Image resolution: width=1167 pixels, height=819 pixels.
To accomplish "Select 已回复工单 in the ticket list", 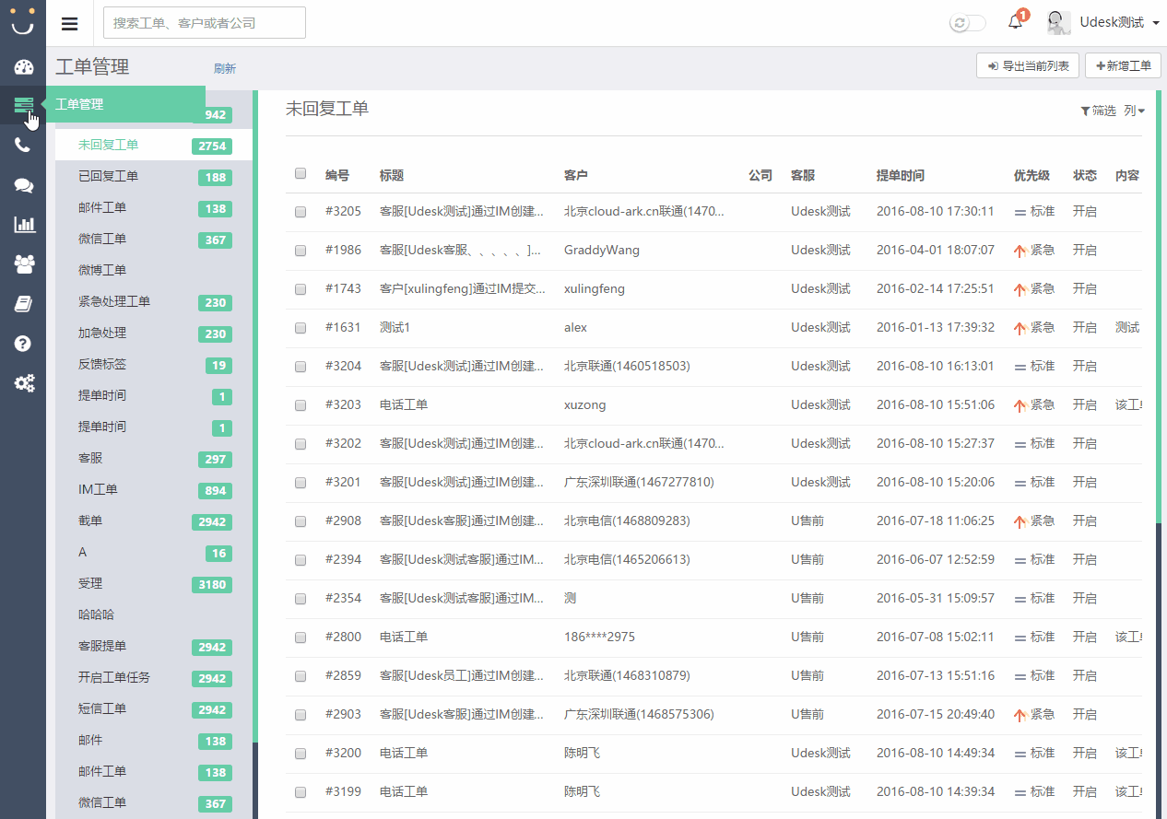I will 108,176.
